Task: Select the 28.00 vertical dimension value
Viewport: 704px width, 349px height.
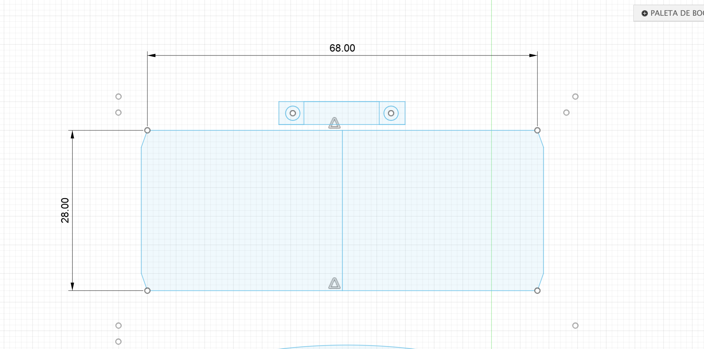Action: pyautogui.click(x=65, y=210)
